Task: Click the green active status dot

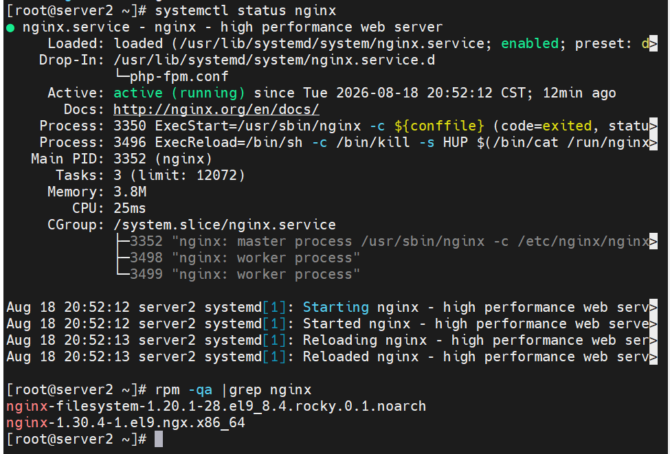Action: 11,28
